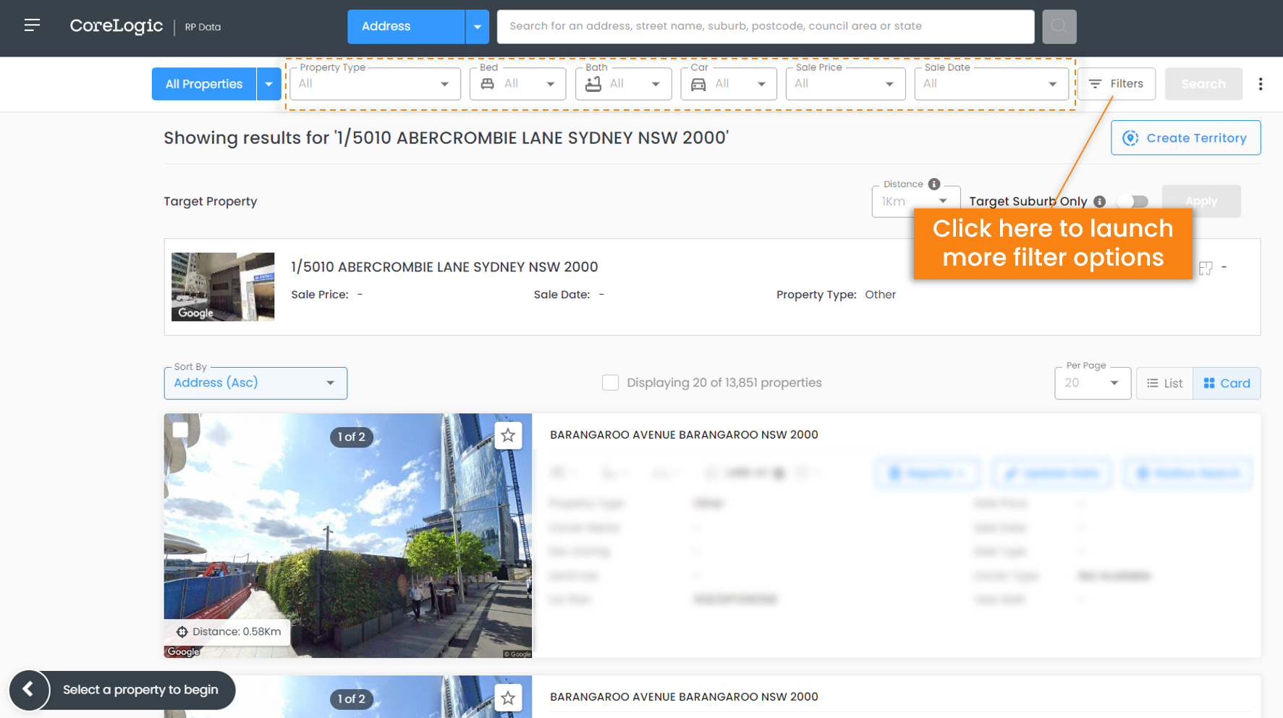Open the Filters button
This screenshot has height=718, width=1283.
click(x=1117, y=84)
